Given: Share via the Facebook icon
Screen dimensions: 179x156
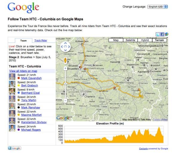Looking at the screenshot, I should pos(162,34).
